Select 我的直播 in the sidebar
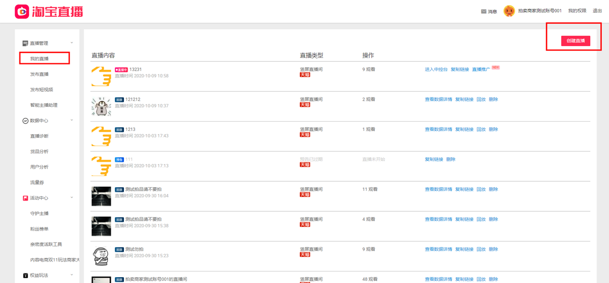This screenshot has width=609, height=283. (39, 59)
